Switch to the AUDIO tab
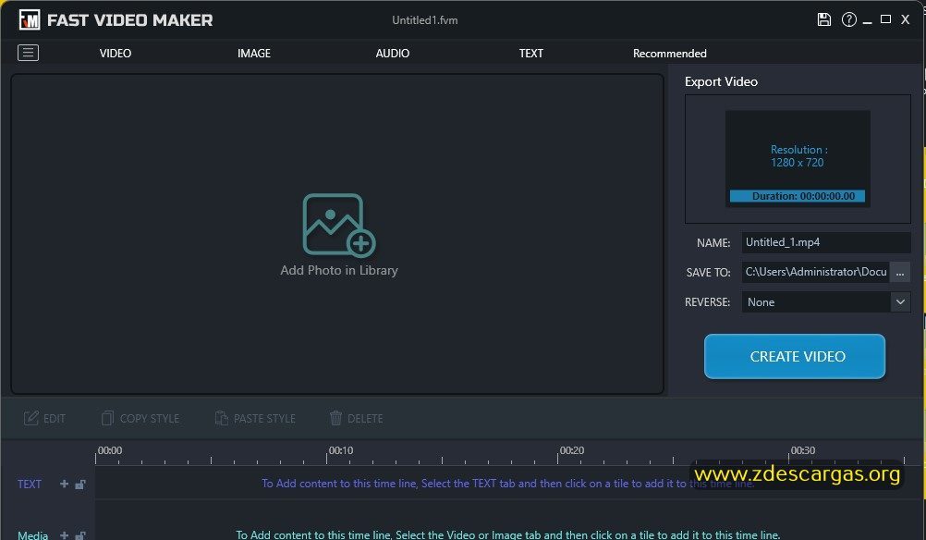 tap(393, 54)
